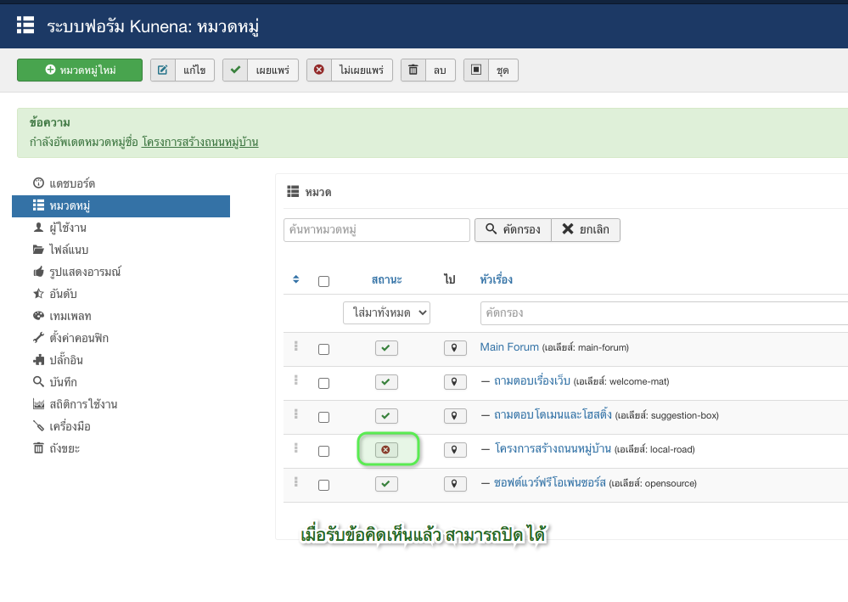
Task: Open the โครงการสร้างถนนหมู่บ้าน link in green message
Action: 199,142
